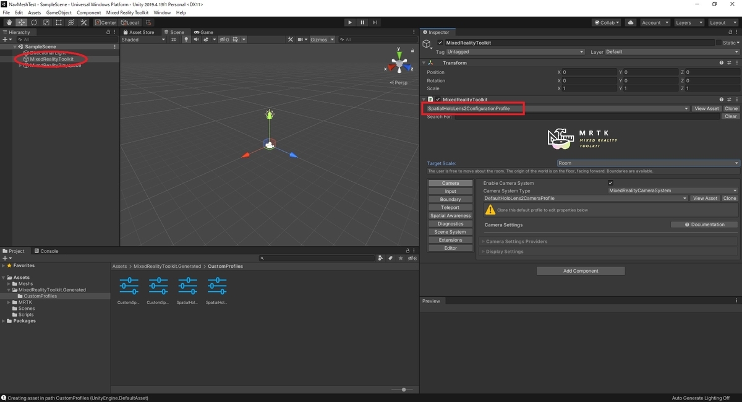742x402 pixels.
Task: Open the Layer Default dropdown
Action: click(672, 52)
